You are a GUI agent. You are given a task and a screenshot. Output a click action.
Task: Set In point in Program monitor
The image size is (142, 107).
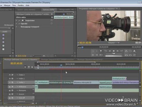93,51
